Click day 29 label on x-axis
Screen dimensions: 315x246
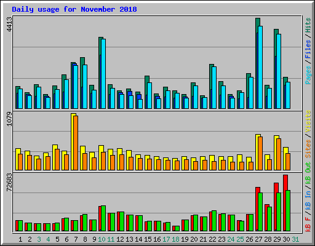[277, 239]
